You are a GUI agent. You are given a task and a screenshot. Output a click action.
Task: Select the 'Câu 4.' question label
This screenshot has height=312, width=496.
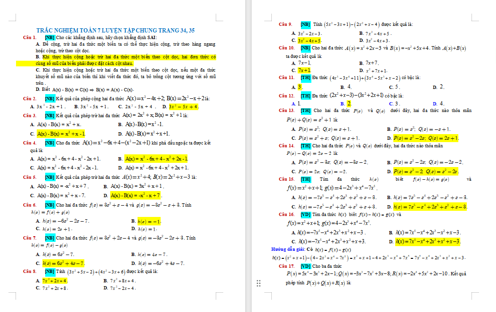pyautogui.click(x=30, y=143)
